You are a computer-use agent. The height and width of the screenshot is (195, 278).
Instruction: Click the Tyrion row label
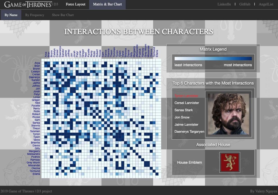(36, 134)
